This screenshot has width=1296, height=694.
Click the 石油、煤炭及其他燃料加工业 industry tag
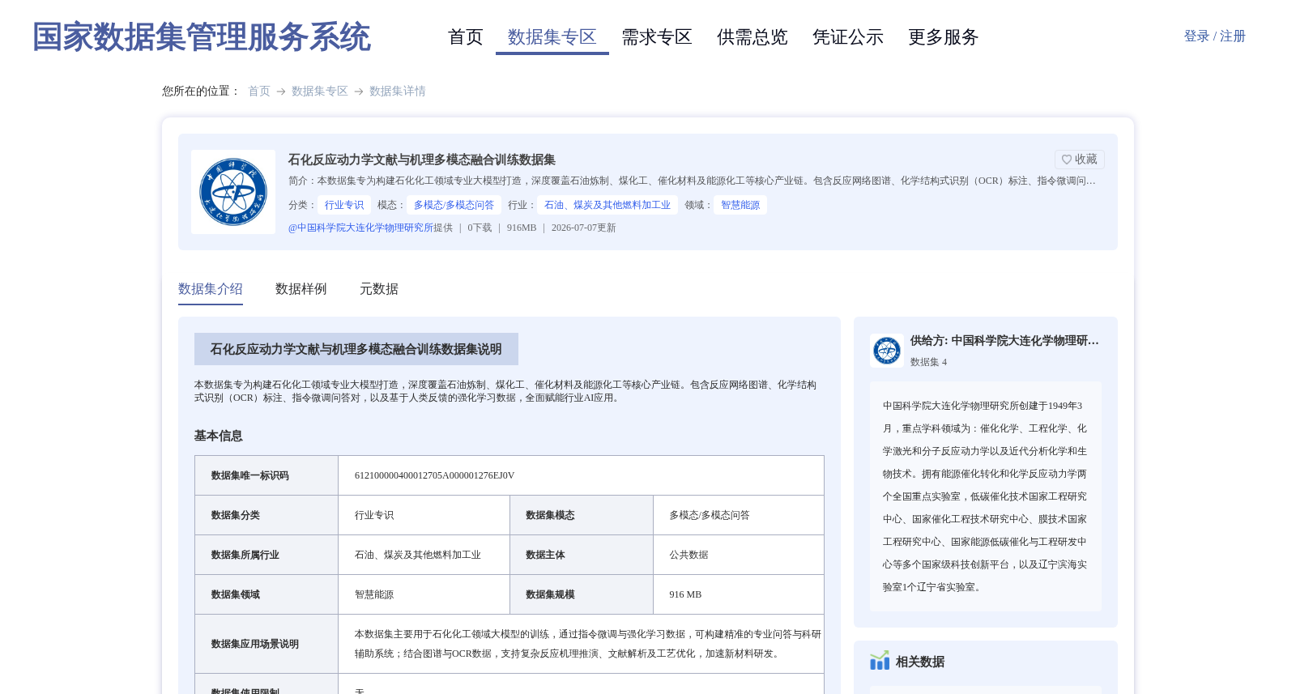607,205
